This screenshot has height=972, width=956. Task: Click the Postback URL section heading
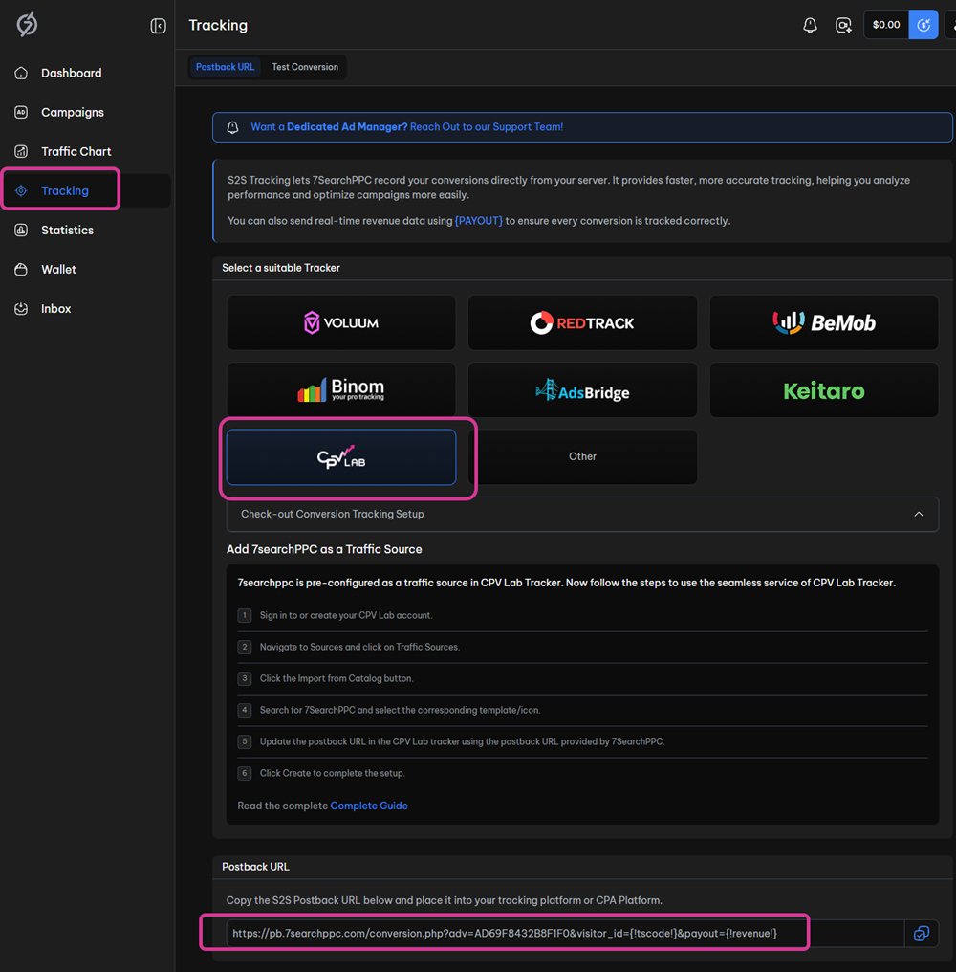pos(255,867)
